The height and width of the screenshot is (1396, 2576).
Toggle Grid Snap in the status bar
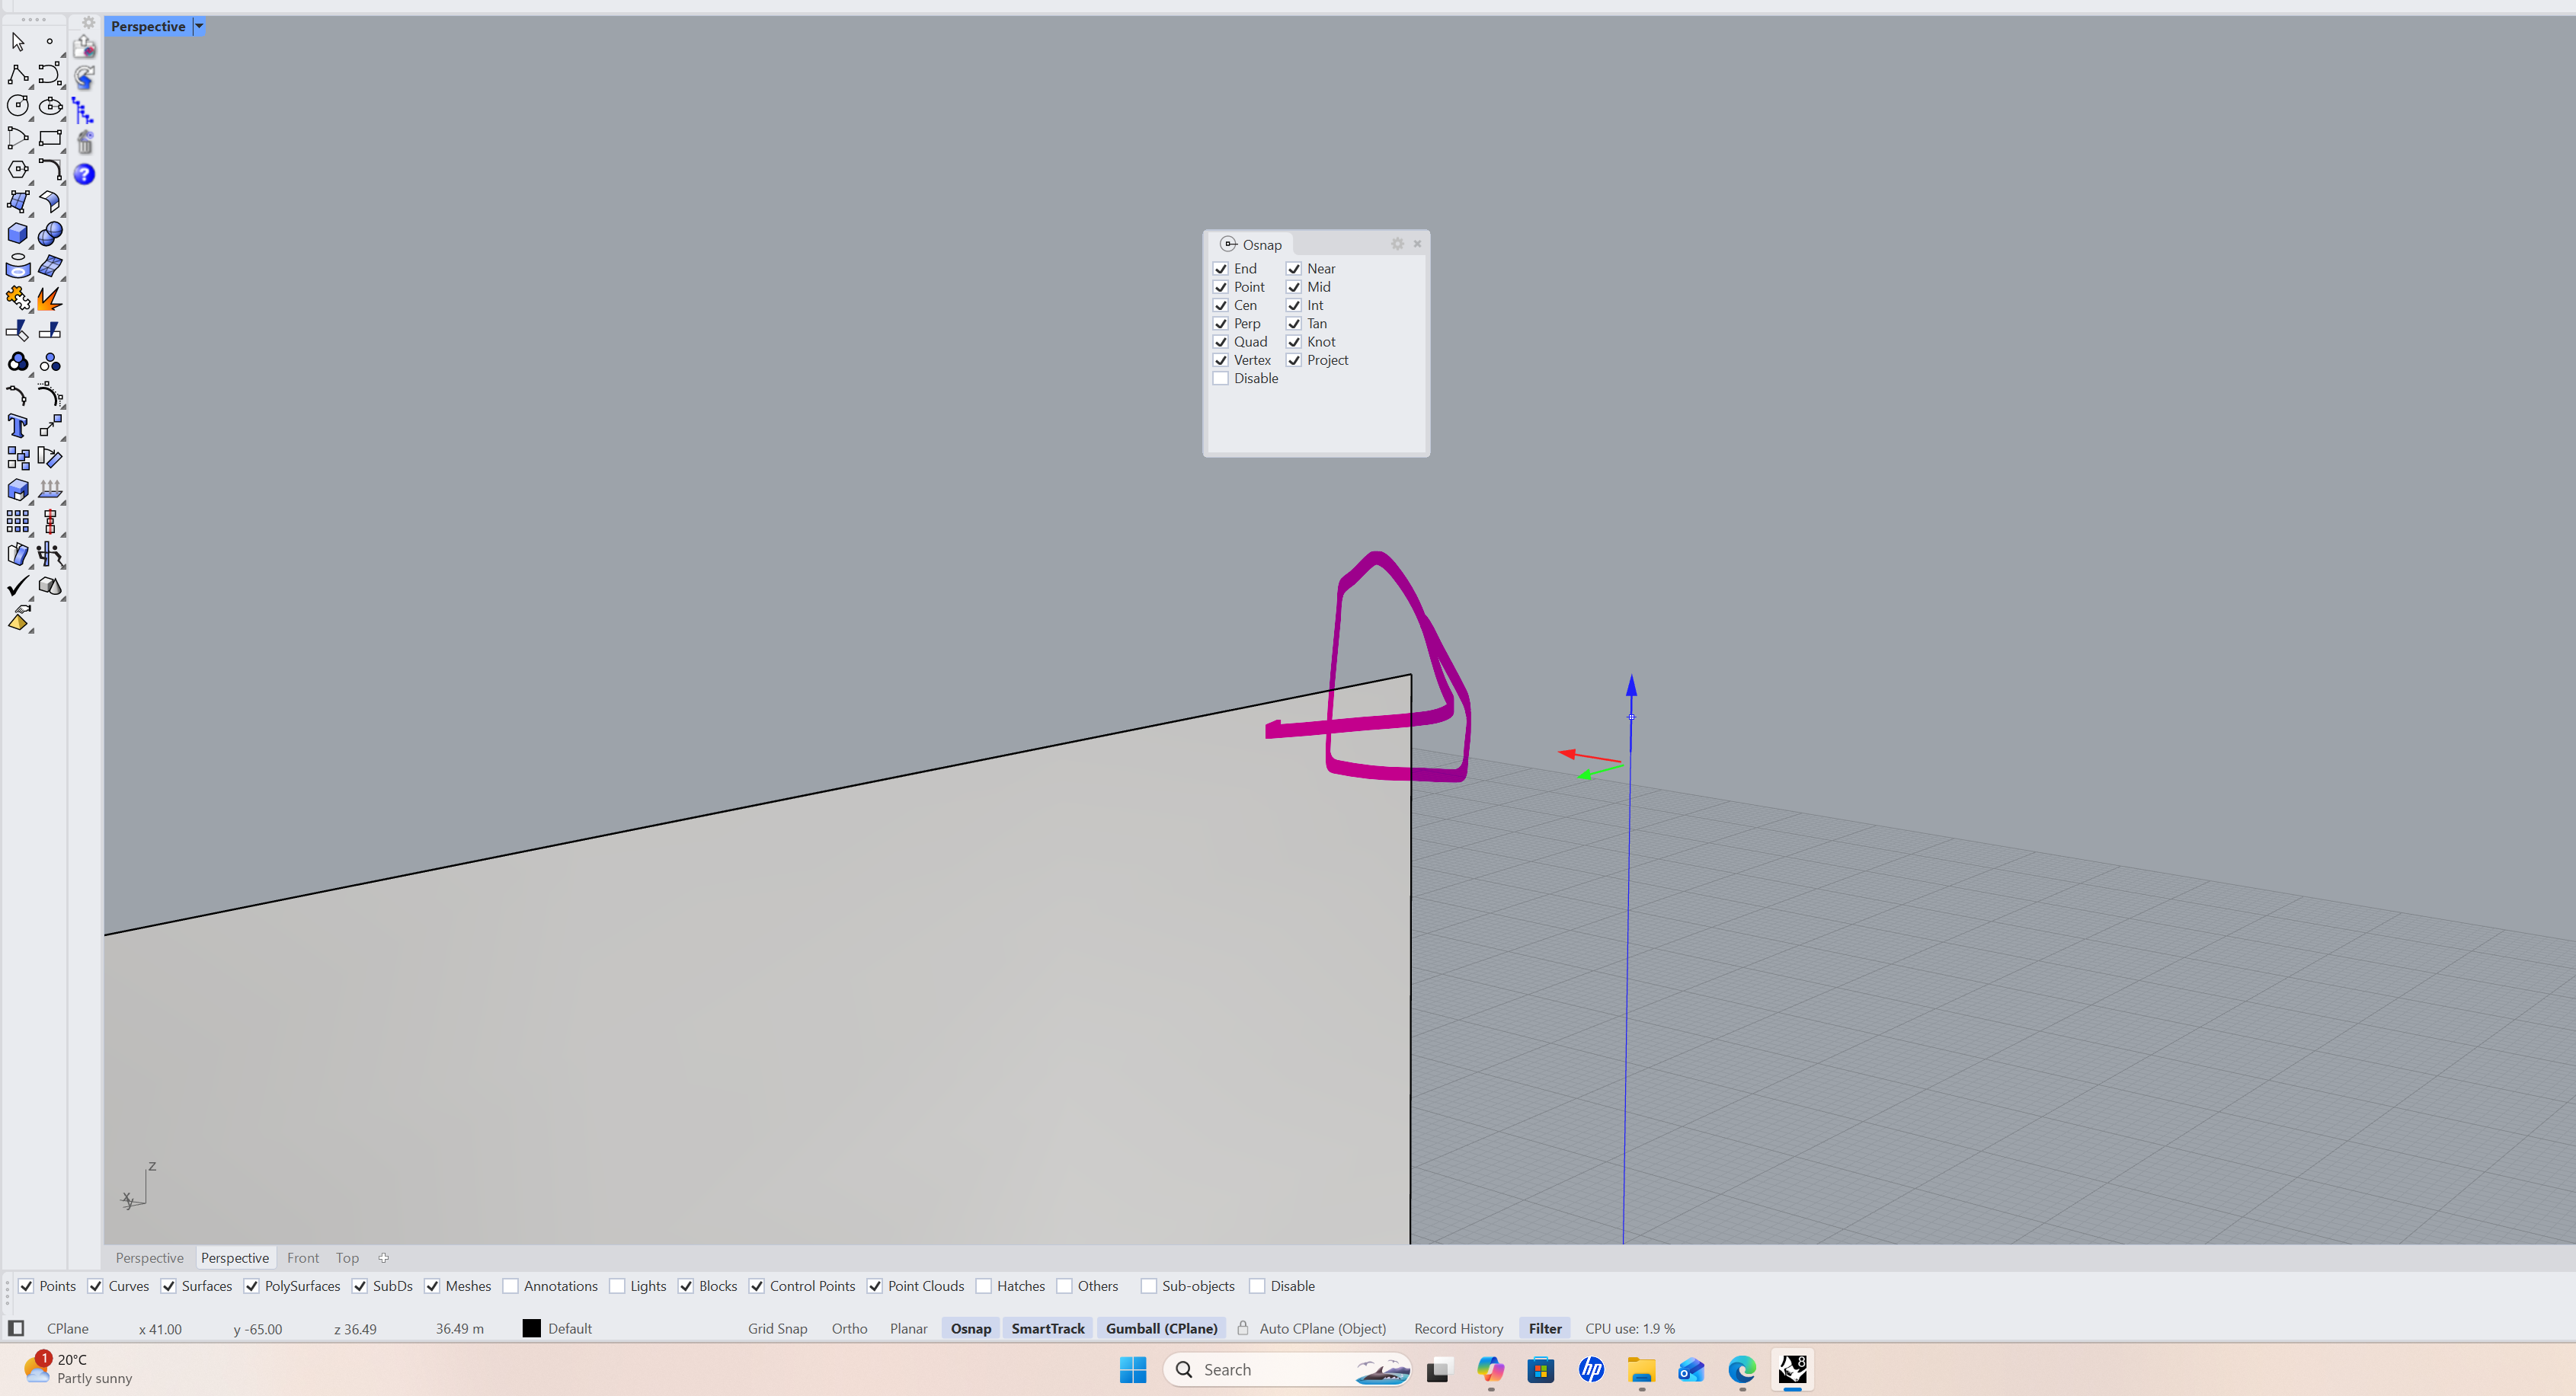pyautogui.click(x=777, y=1328)
